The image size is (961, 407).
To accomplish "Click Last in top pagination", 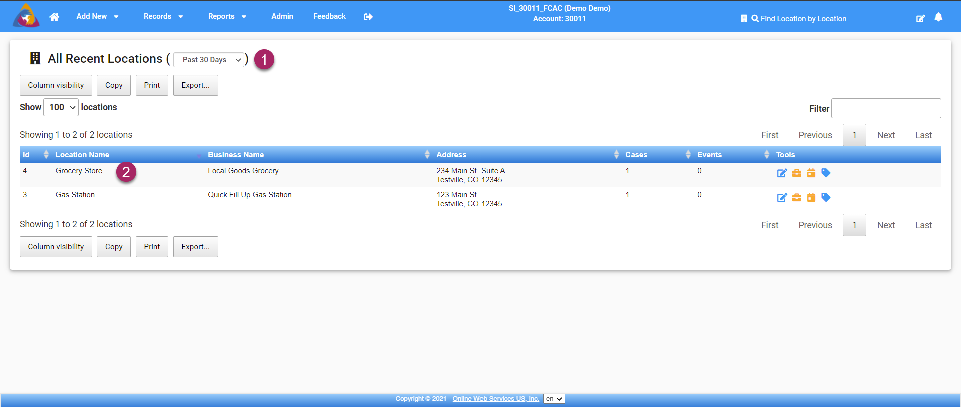I will (923, 135).
